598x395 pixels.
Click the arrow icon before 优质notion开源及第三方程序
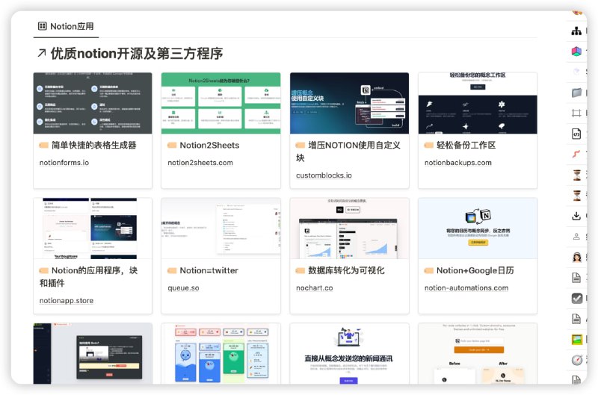tap(42, 53)
